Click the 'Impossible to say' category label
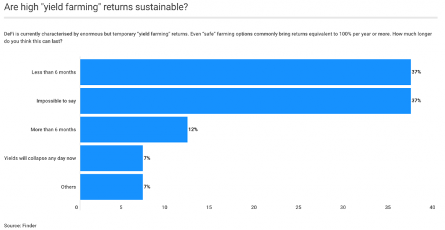Image resolution: width=445 pixels, height=230 pixels. (56, 101)
